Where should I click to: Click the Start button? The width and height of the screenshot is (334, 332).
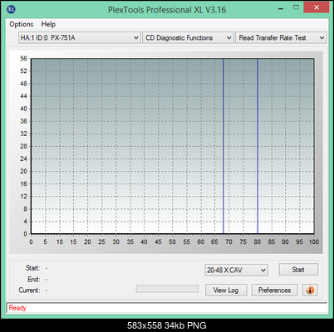(298, 270)
